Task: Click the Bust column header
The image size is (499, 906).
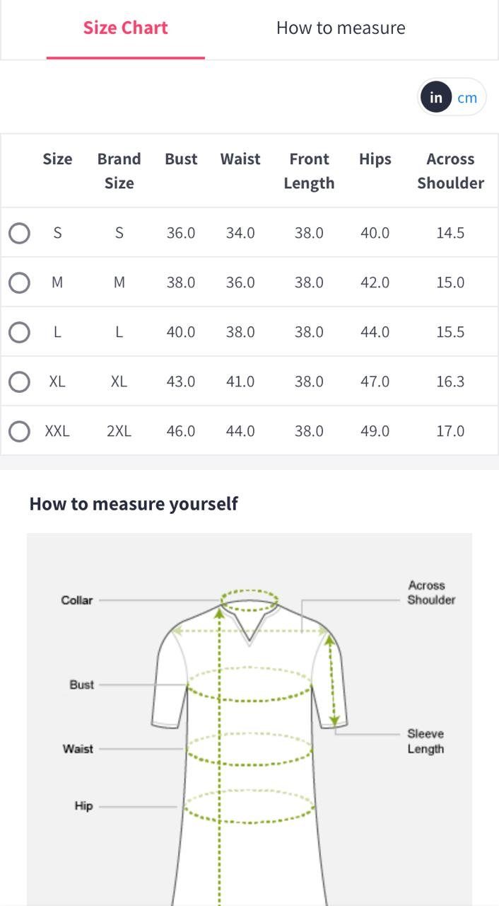Action: click(x=181, y=159)
